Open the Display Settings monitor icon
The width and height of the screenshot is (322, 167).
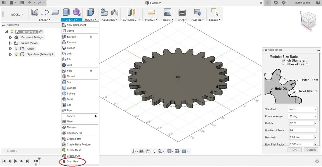(x=169, y=151)
